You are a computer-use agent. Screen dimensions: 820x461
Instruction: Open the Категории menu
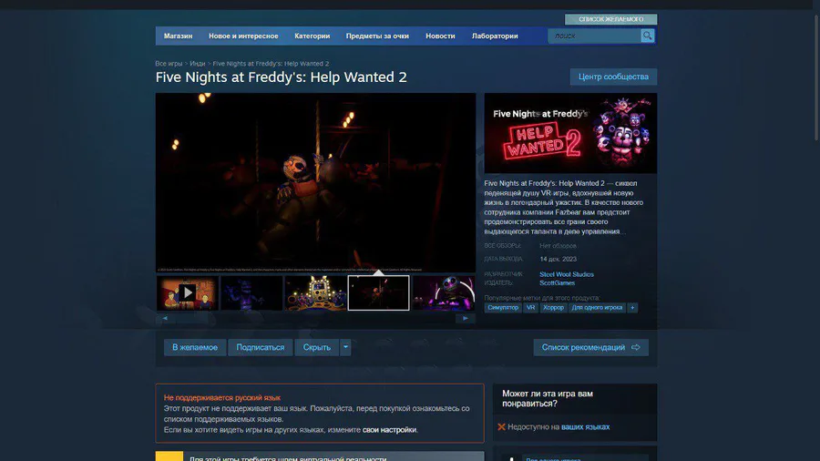(313, 36)
